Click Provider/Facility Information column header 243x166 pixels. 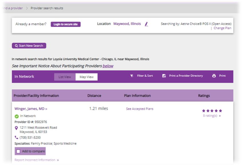coord(36,96)
